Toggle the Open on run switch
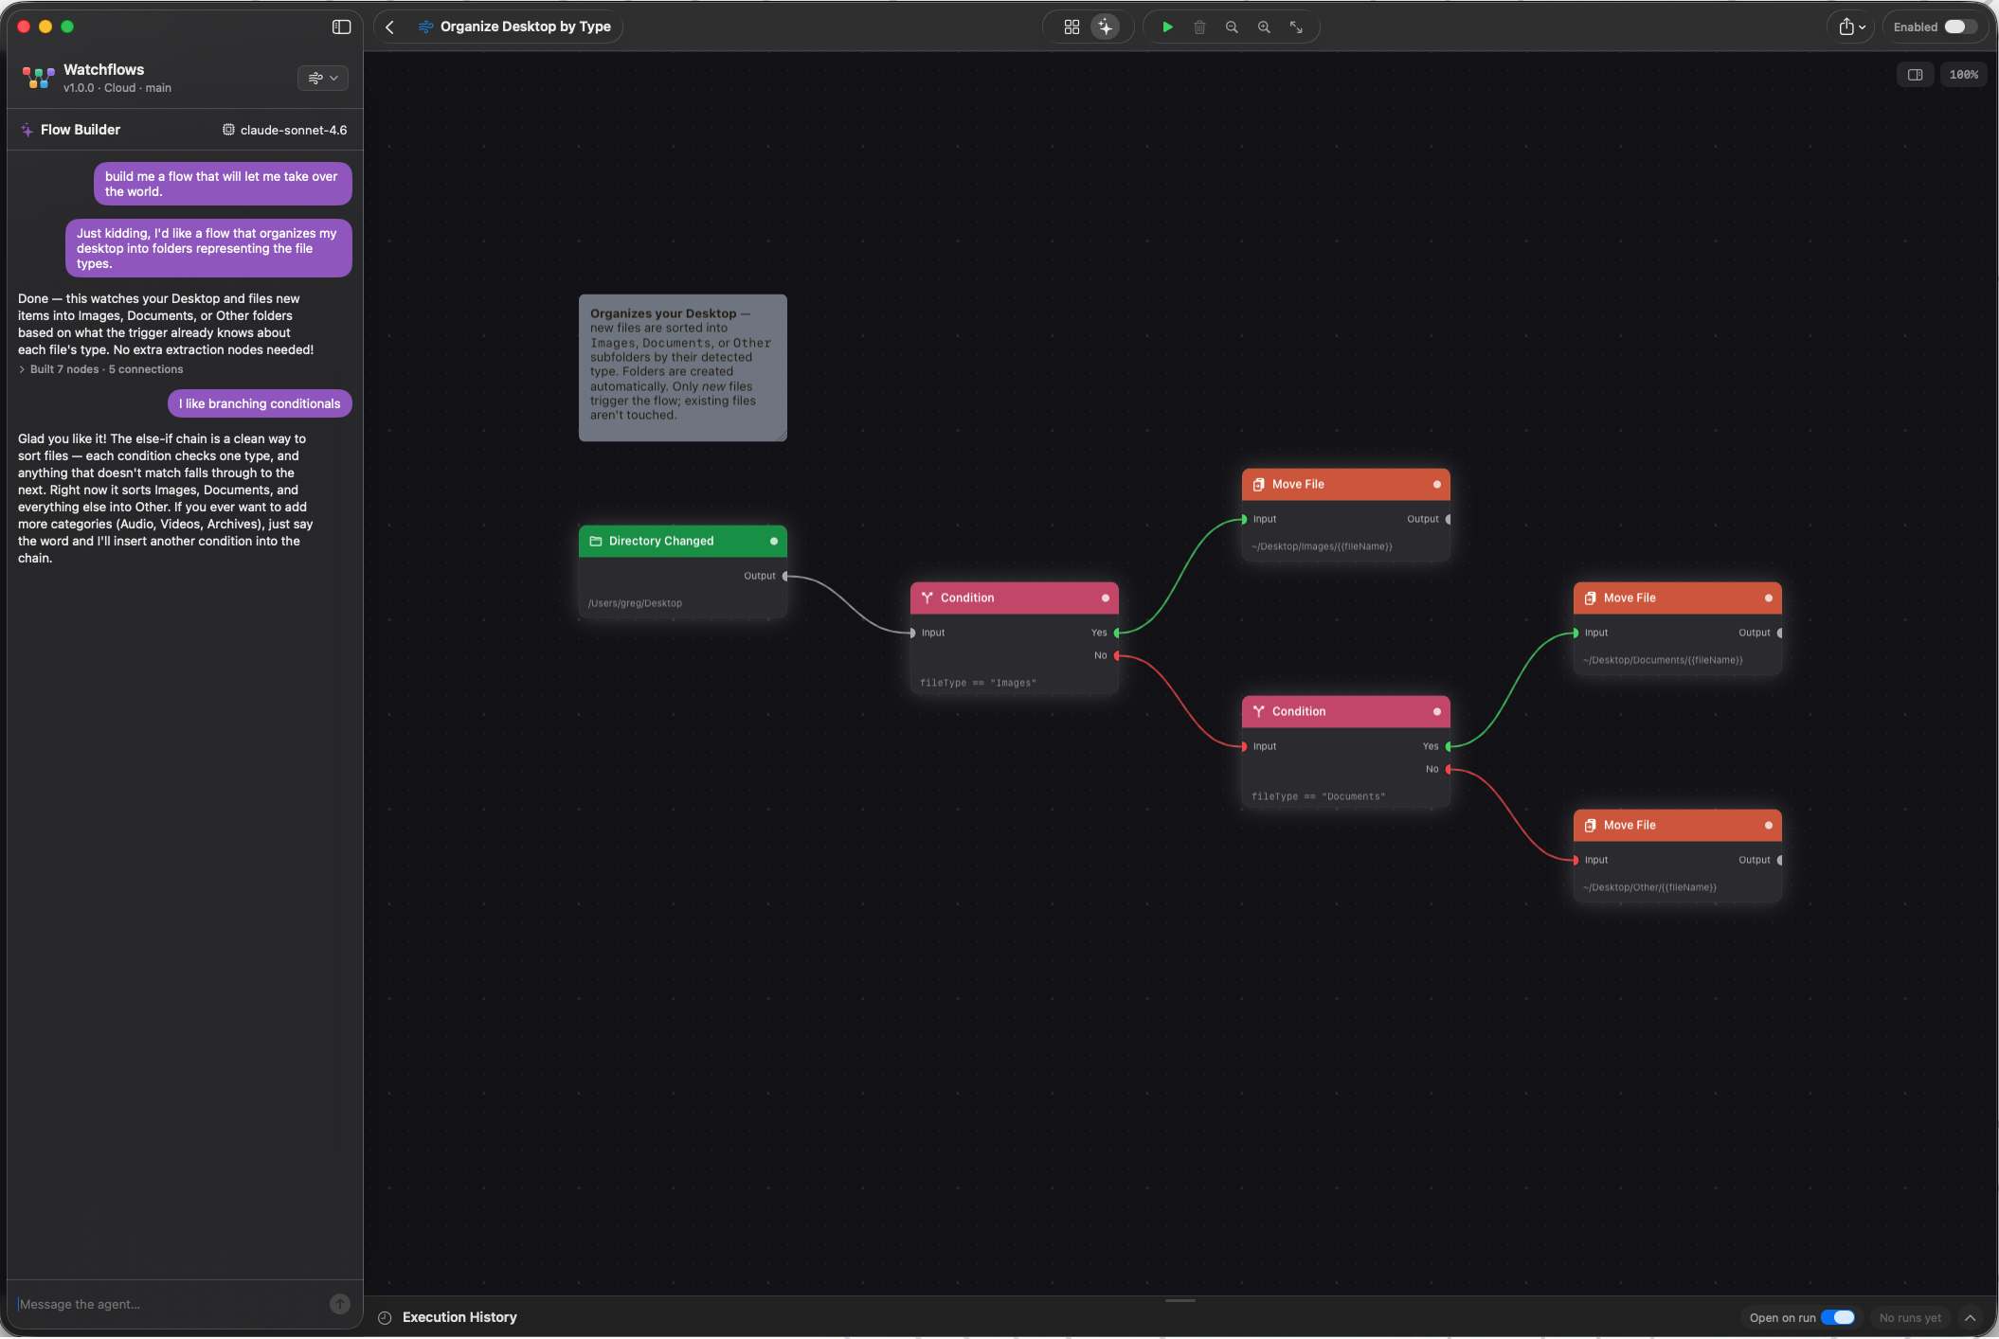The image size is (1999, 1339). 1838,1317
